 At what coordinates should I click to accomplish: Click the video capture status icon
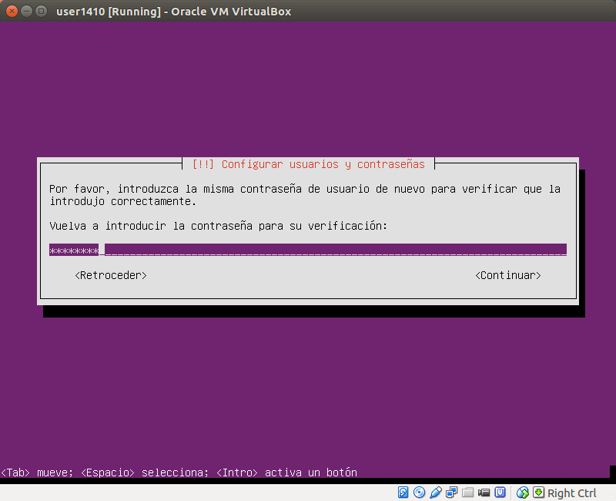tap(484, 493)
